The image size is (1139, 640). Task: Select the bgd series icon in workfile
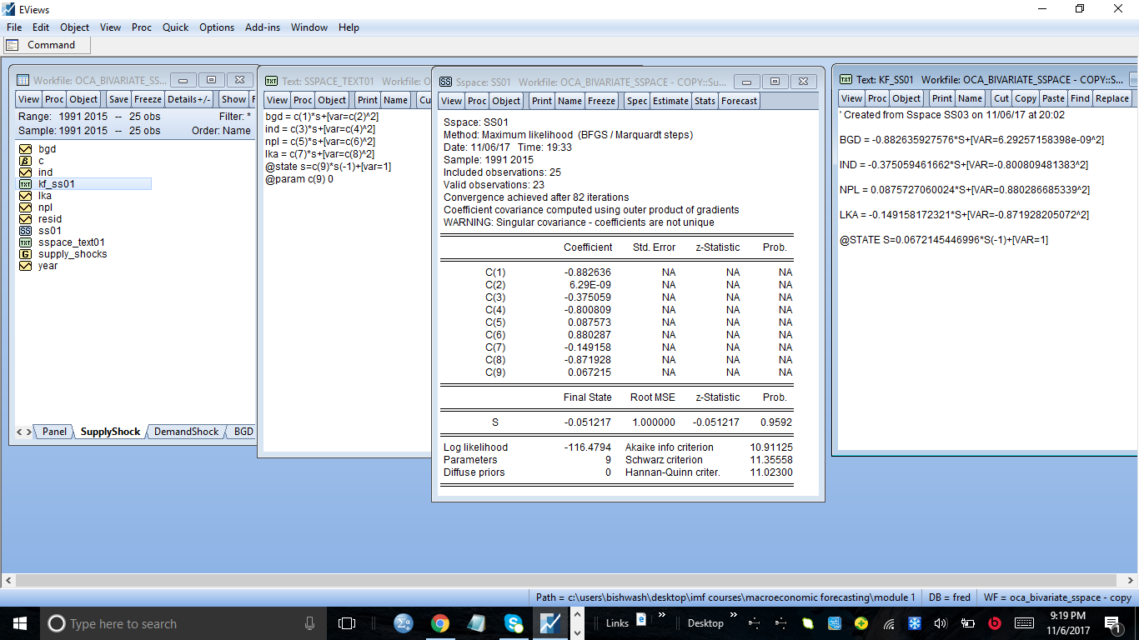(25, 149)
